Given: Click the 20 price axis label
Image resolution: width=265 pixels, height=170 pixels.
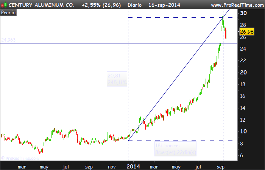Looking at the screenshot, I should tap(243, 73).
